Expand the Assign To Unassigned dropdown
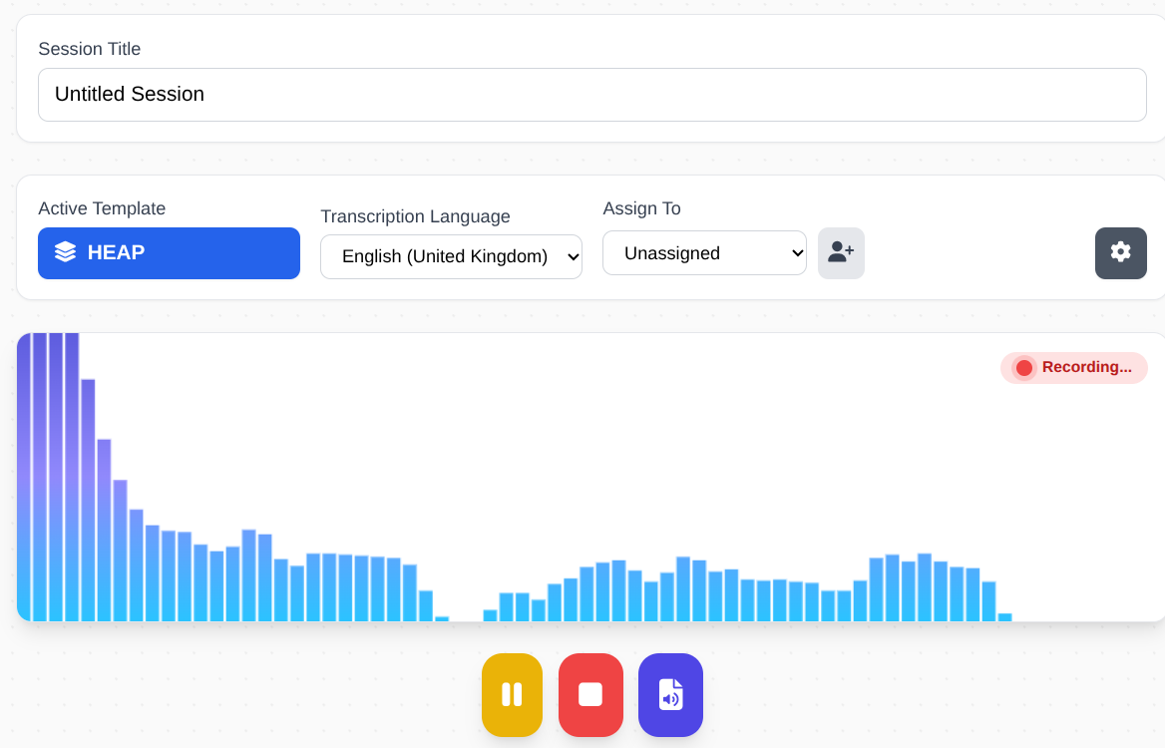 click(x=703, y=253)
